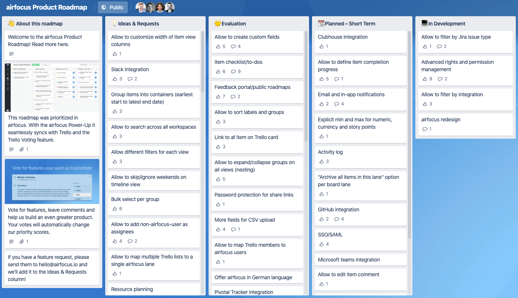The width and height of the screenshot is (518, 298).
Task: Open Allow to add non-airfocus-user as assignees card
Action: [154, 233]
